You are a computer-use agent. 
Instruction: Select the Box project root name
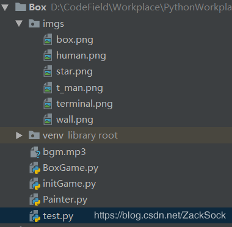click(x=38, y=7)
